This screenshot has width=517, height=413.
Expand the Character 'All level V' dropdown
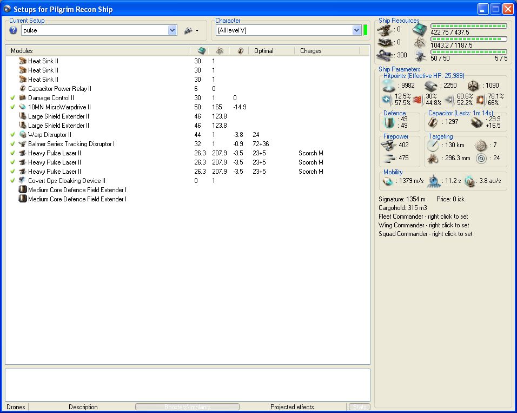[356, 30]
